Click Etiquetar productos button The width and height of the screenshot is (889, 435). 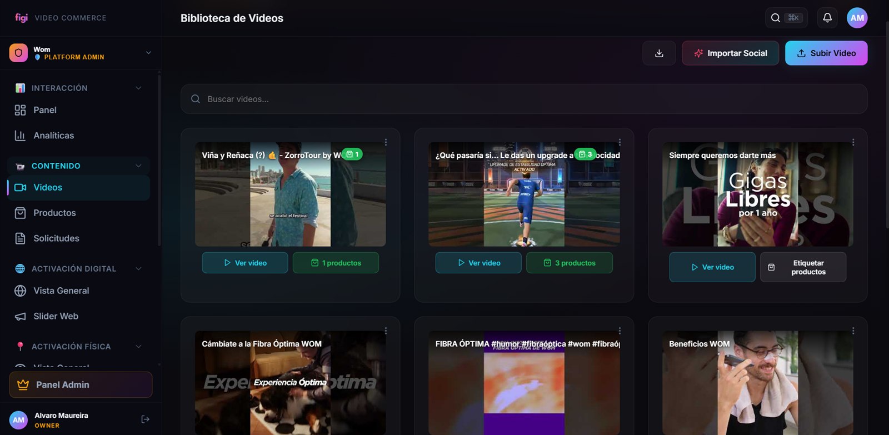click(x=803, y=267)
